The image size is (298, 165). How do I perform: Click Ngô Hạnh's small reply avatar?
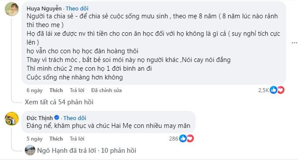[30, 150]
